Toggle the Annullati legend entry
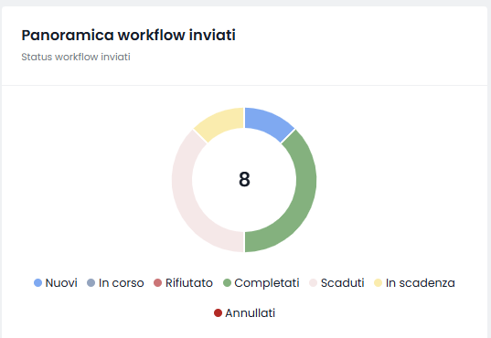 click(244, 313)
